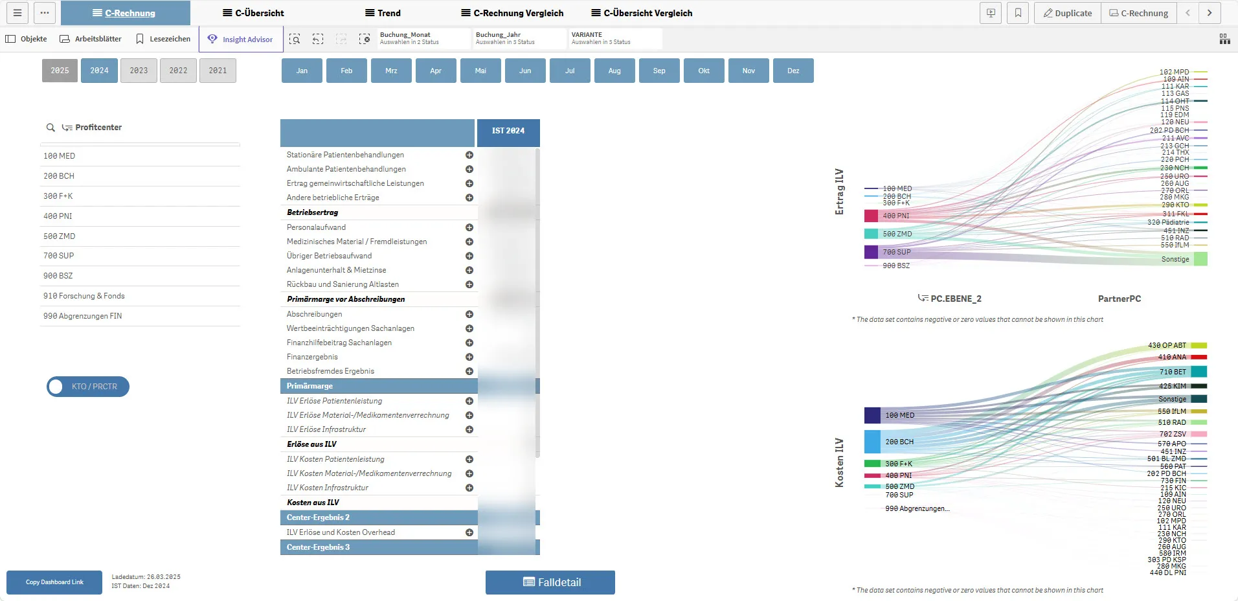Screen dimensions: 1238x601
Task: Click the PC.EBENE_2 drill-down icon
Action: pyautogui.click(x=923, y=298)
